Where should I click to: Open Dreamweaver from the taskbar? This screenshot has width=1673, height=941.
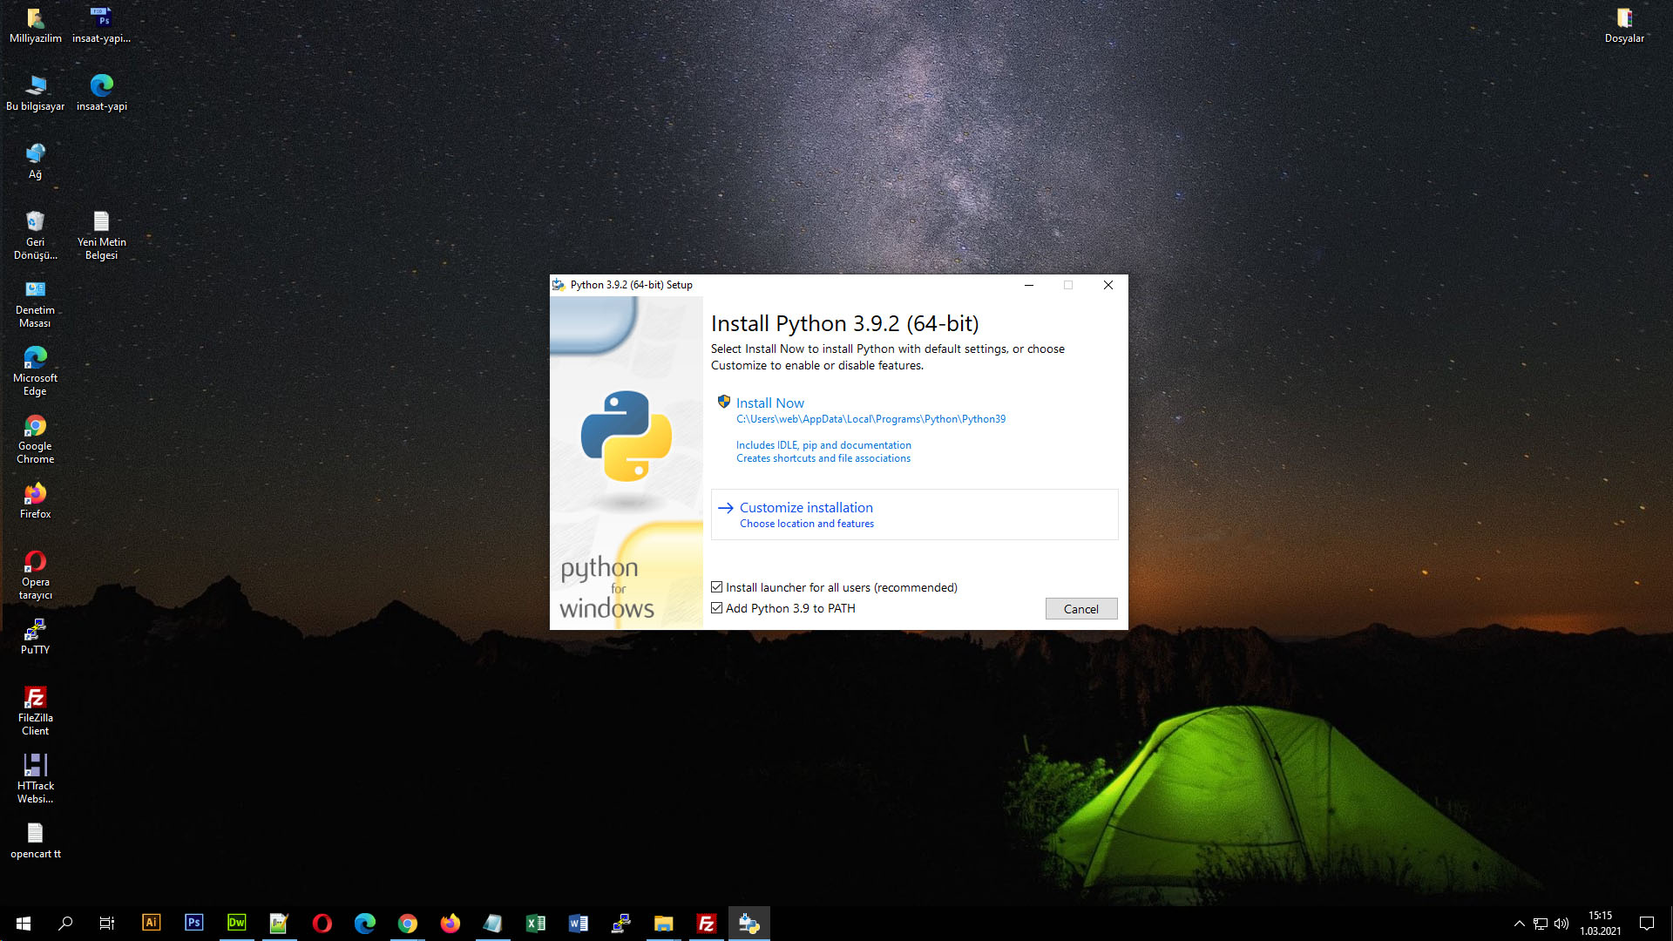point(236,923)
